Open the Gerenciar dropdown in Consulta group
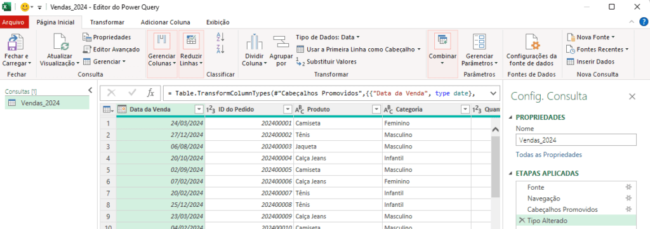Viewport: 650px width, 229px height. pyautogui.click(x=104, y=62)
